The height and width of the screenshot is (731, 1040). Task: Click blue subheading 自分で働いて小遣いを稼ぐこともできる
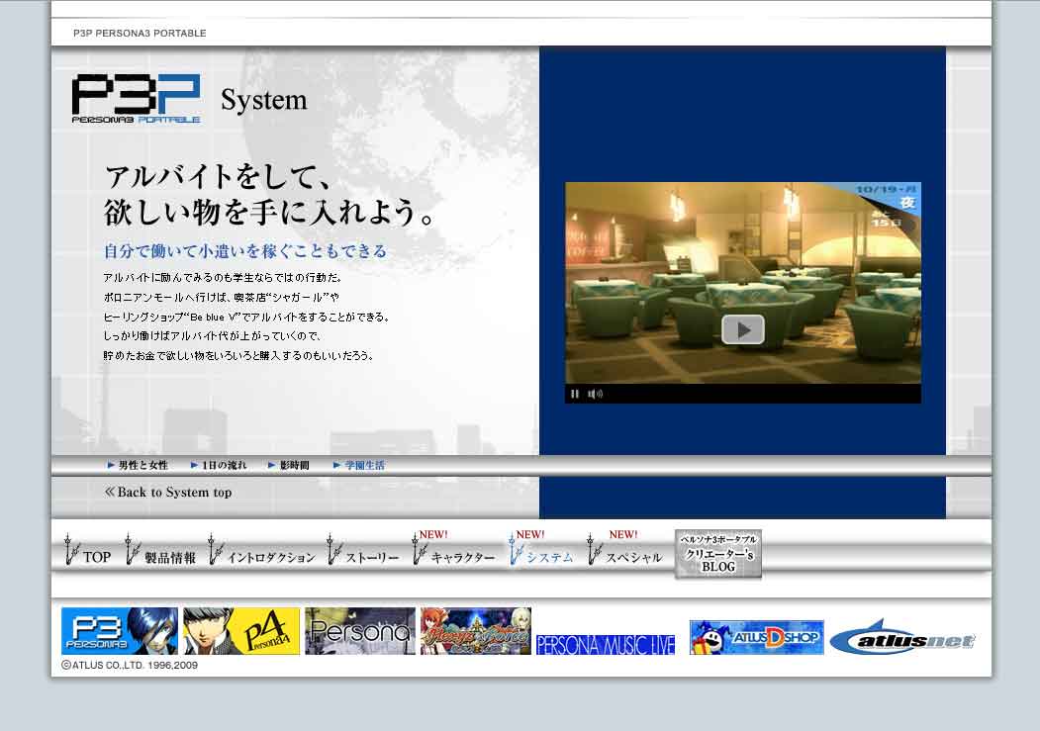click(244, 251)
